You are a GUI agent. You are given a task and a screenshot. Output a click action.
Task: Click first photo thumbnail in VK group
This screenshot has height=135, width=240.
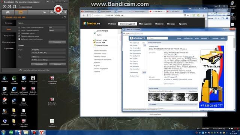coord(154,97)
